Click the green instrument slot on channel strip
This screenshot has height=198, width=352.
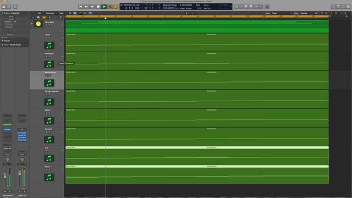click(x=7, y=125)
